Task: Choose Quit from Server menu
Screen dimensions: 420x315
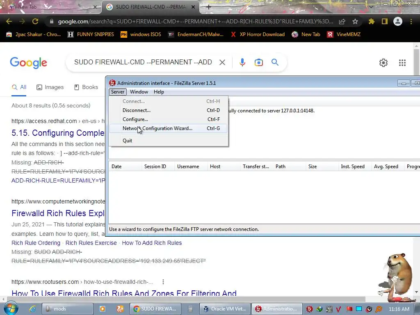Action: pyautogui.click(x=168, y=141)
